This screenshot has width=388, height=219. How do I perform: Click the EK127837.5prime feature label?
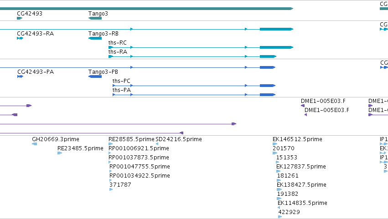[301, 167]
